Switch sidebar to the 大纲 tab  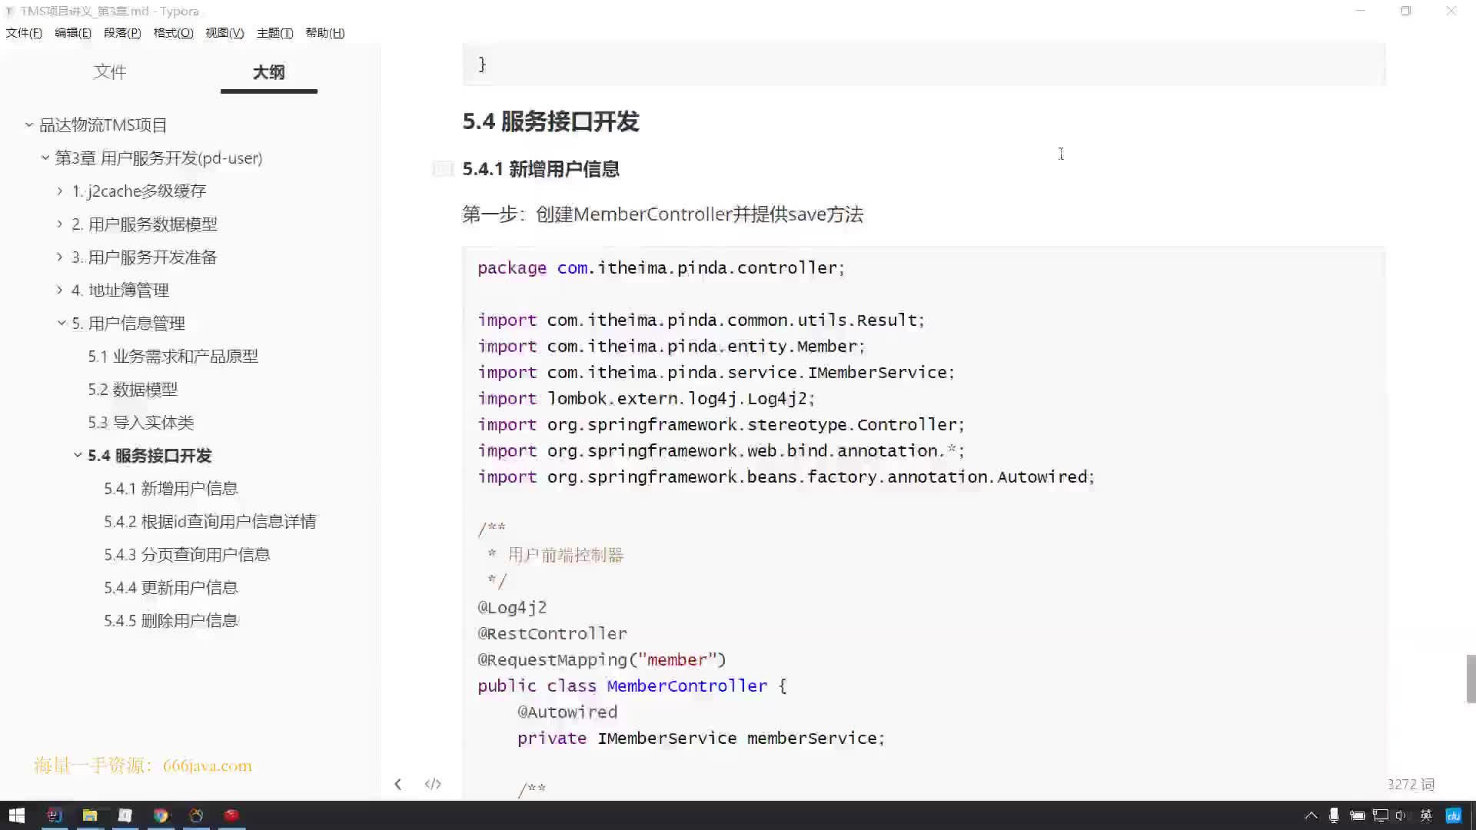click(268, 71)
